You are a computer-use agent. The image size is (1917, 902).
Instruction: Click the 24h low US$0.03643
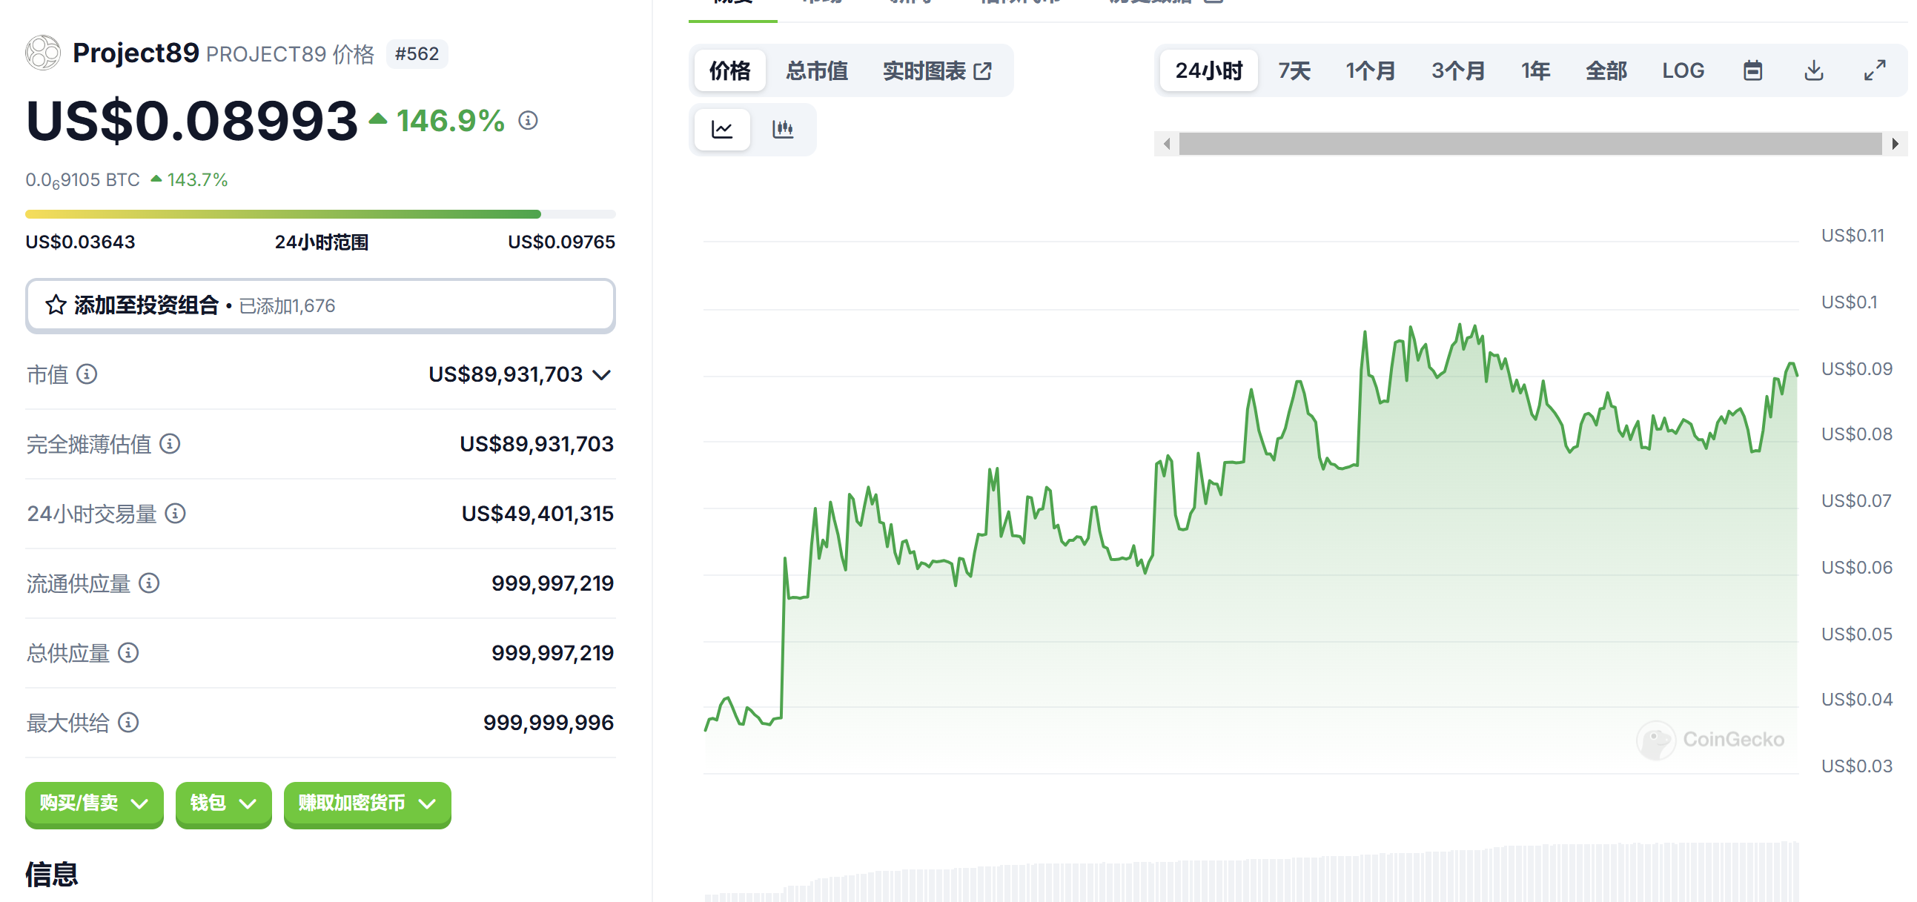click(80, 242)
